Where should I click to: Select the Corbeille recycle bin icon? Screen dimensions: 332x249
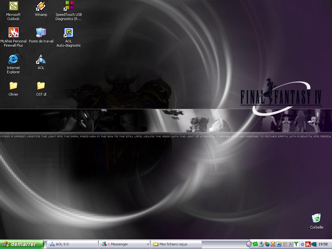[x=316, y=221]
